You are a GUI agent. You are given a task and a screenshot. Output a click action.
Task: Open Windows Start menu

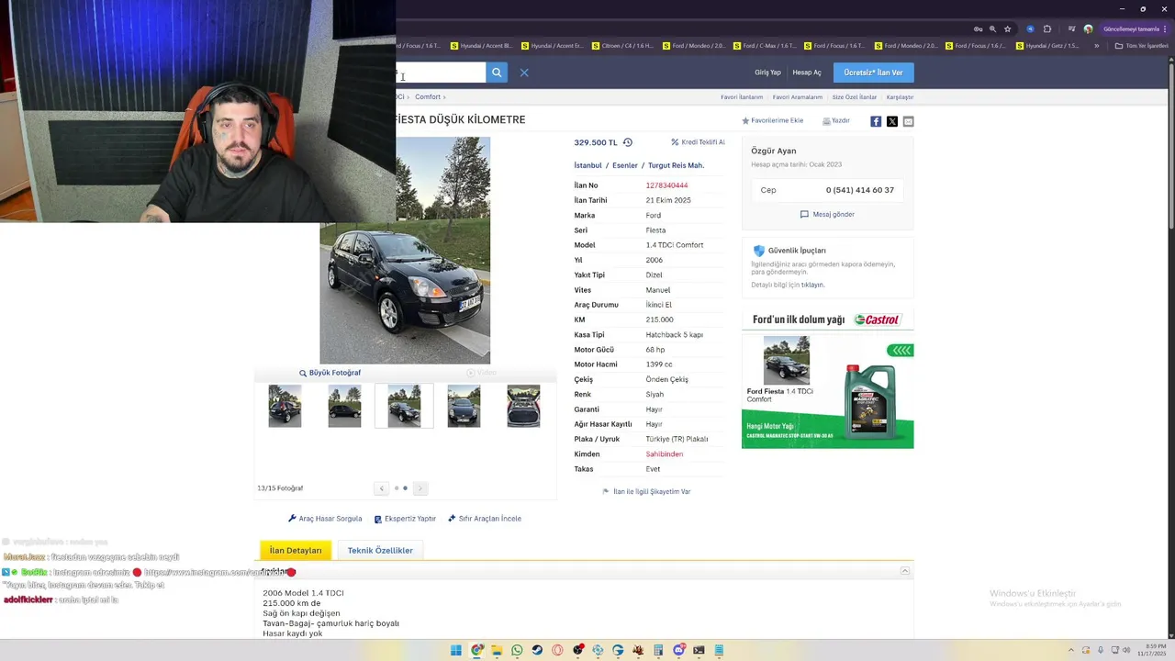pos(456,650)
